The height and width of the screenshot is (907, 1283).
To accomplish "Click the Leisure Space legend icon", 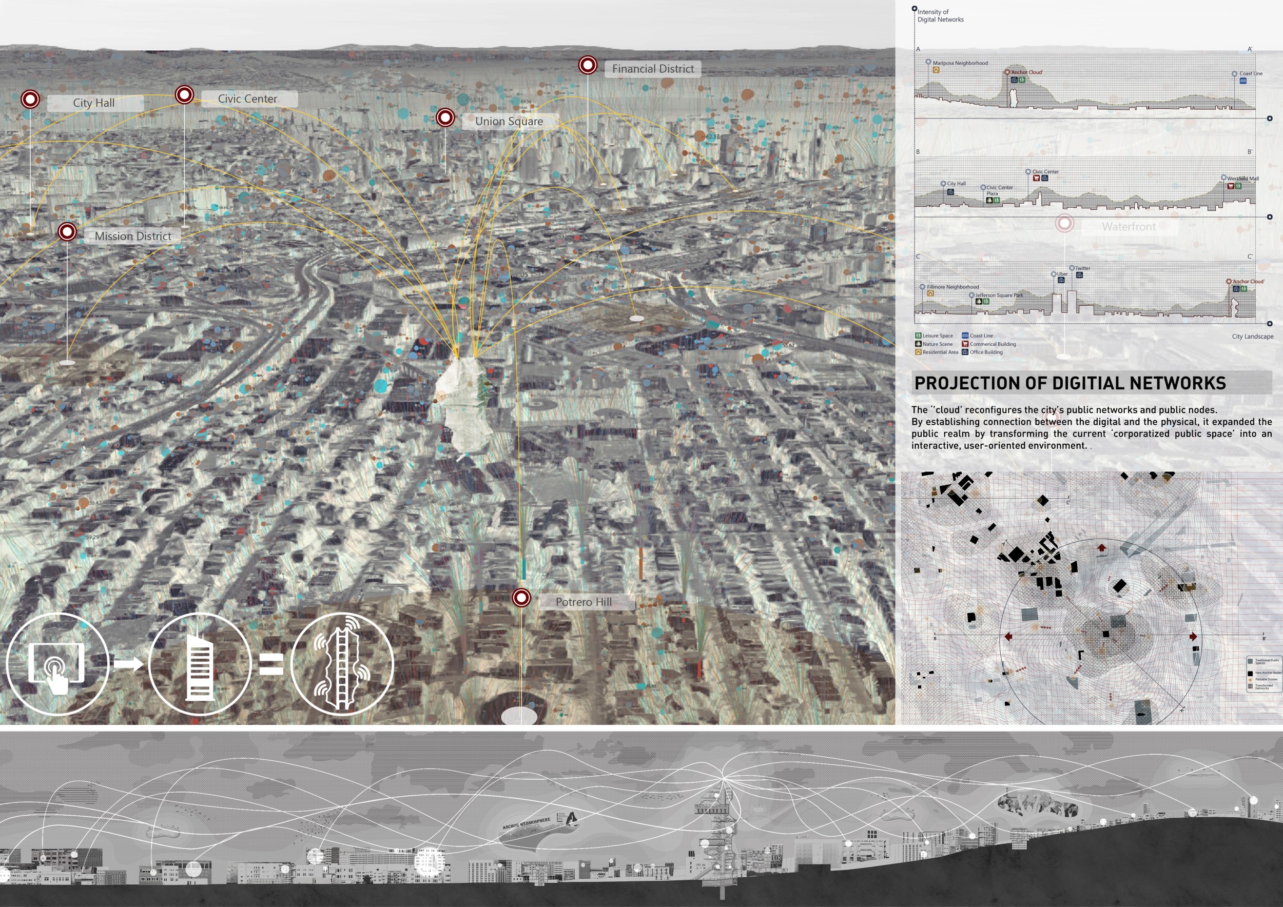I will [x=918, y=336].
